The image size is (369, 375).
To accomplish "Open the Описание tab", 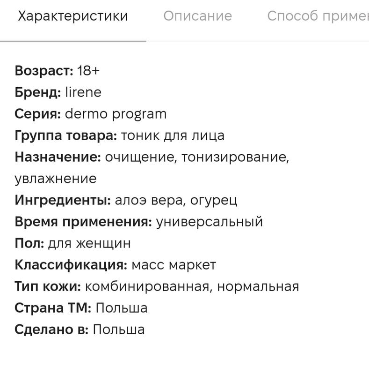I will (x=197, y=16).
